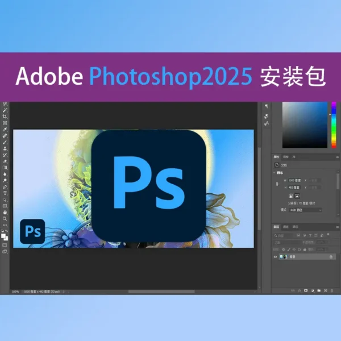
Task: Open the Properties panel flyout menu
Action: tap(337, 157)
